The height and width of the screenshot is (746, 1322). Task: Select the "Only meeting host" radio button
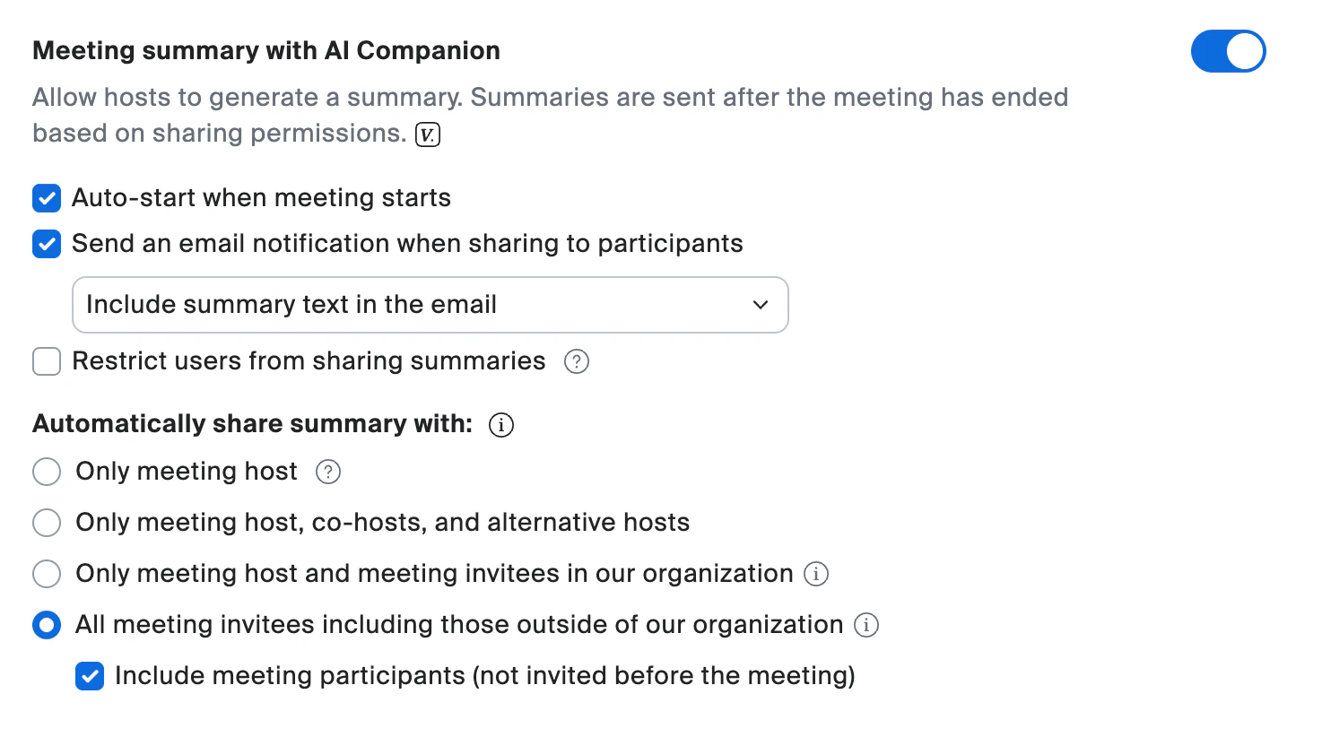pyautogui.click(x=46, y=471)
